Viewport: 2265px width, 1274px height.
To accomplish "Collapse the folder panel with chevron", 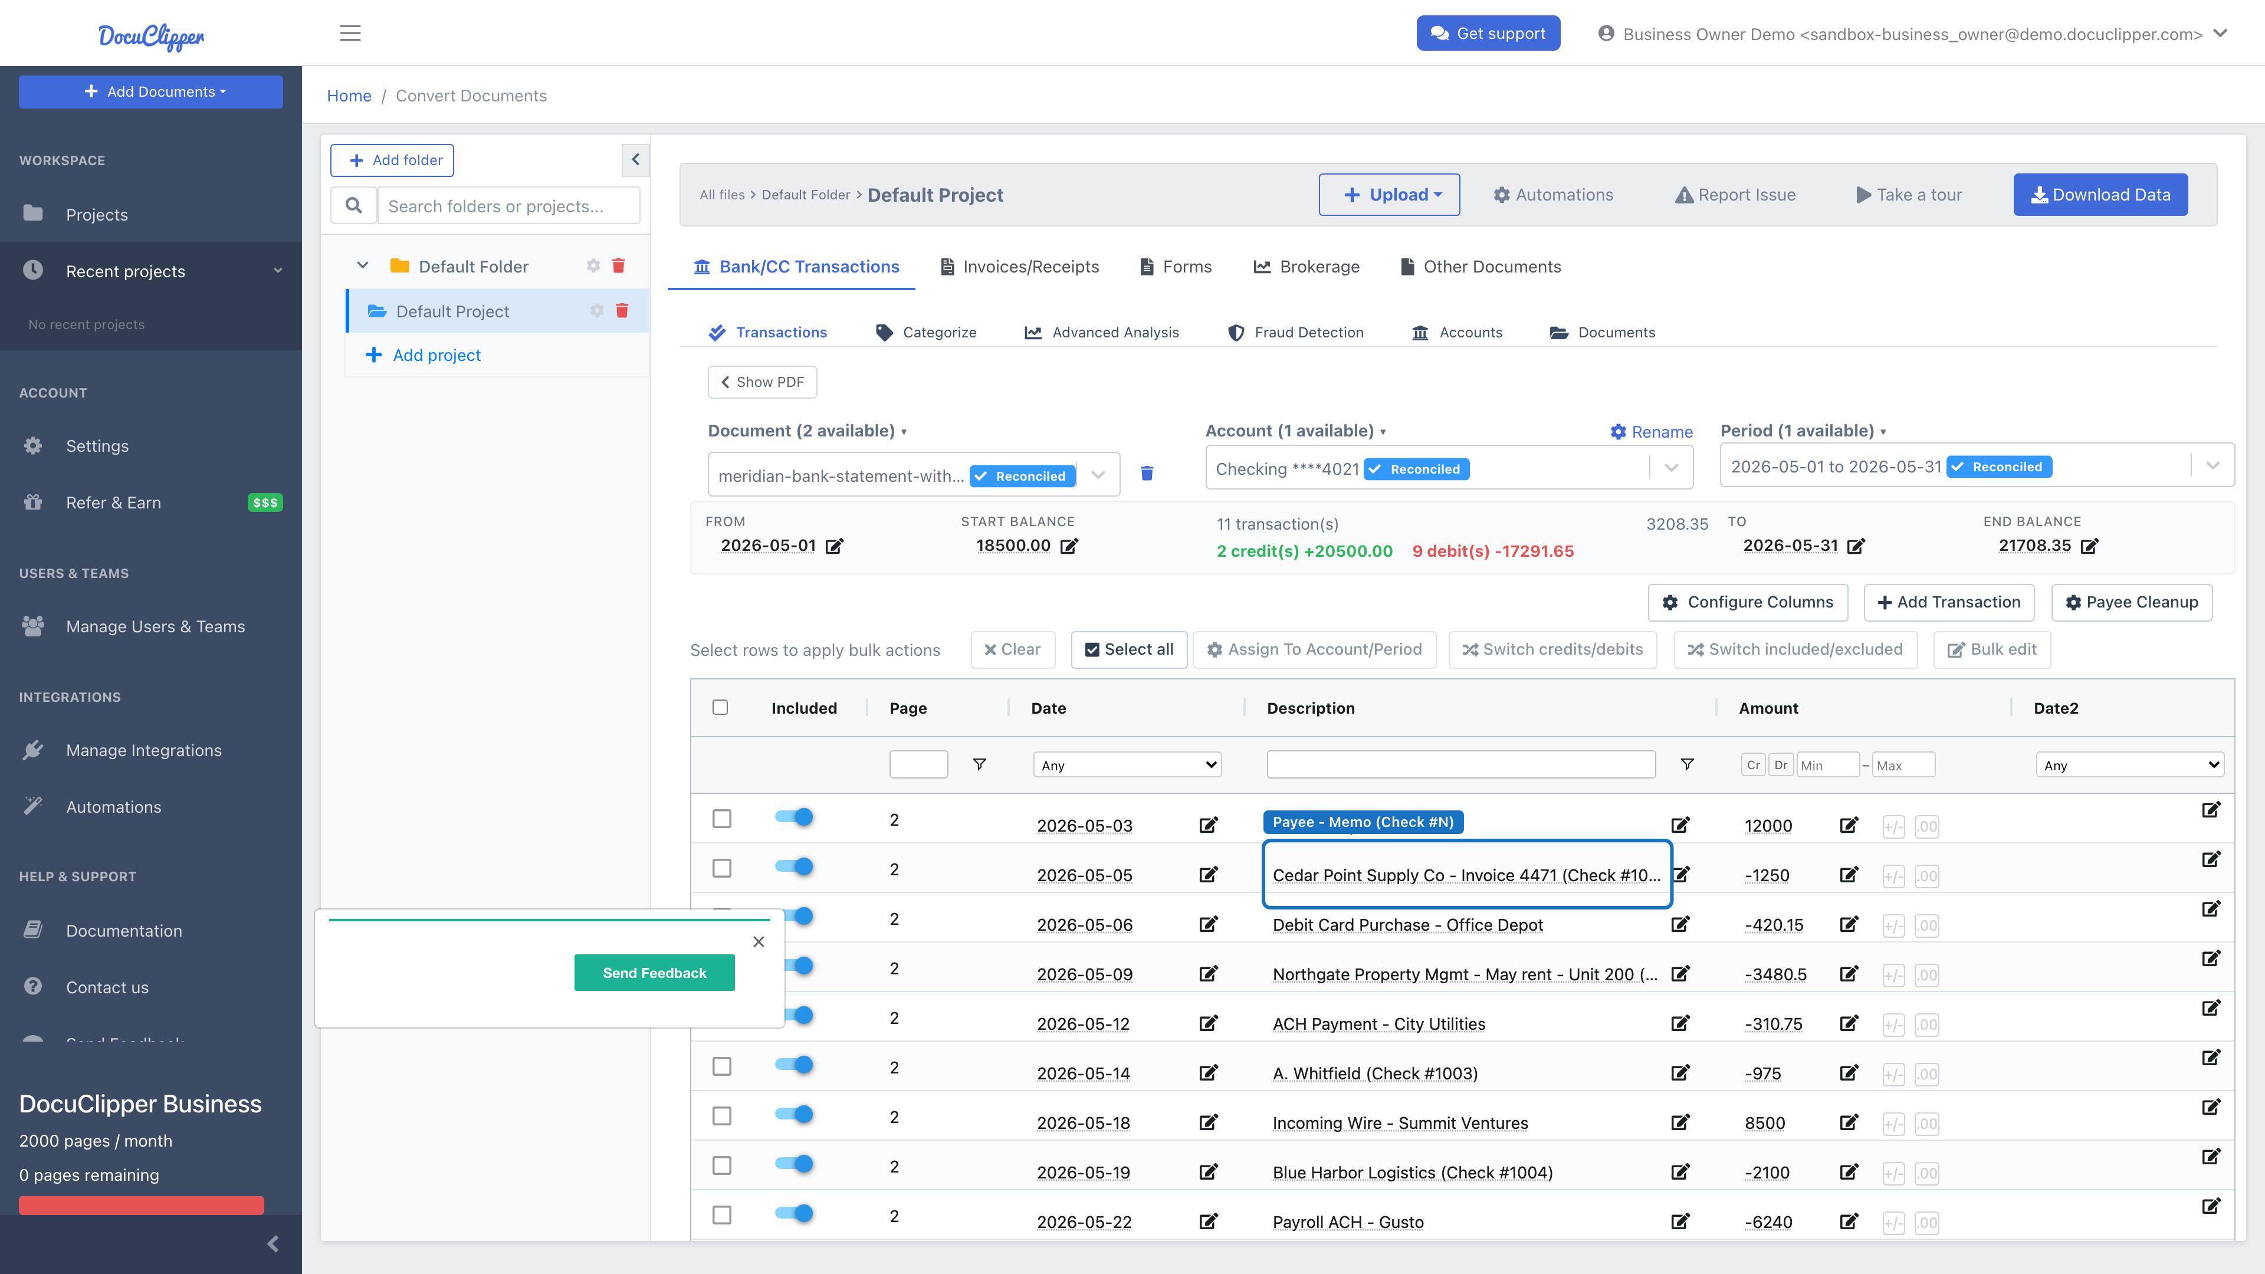I will click(636, 160).
